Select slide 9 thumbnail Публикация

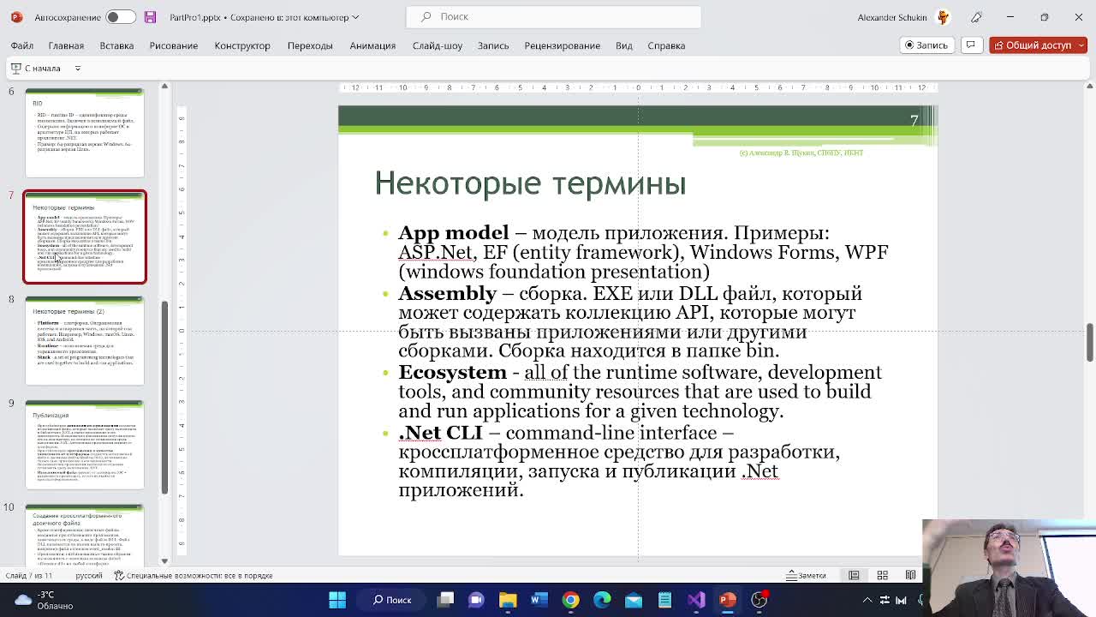point(85,445)
